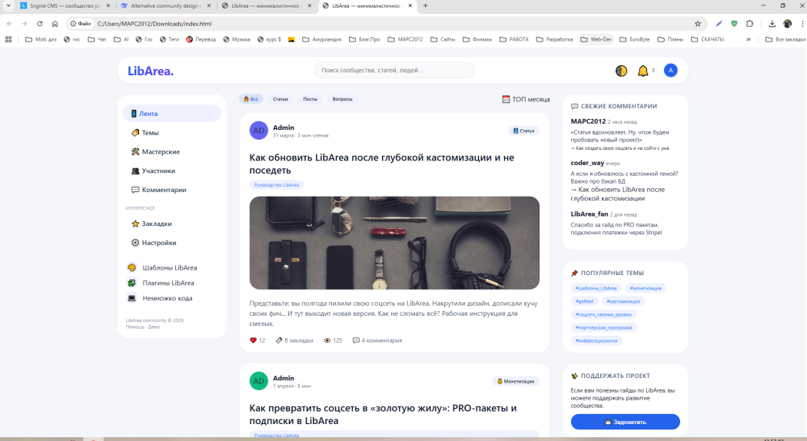The height and width of the screenshot is (441, 807).
Task: Open the 4 комментария link
Action: point(377,340)
